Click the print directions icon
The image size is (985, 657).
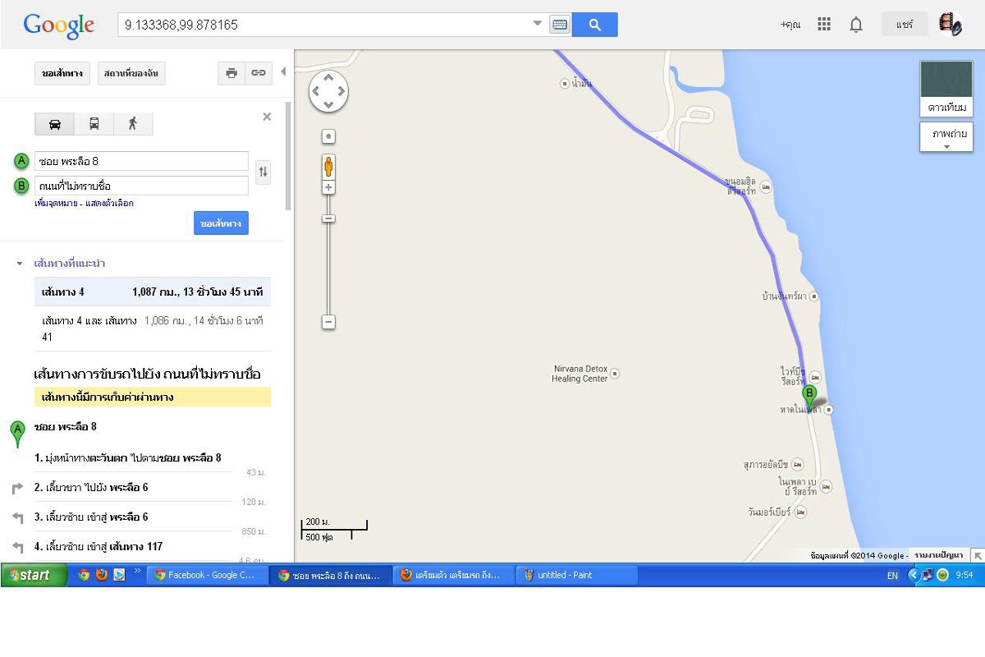231,73
